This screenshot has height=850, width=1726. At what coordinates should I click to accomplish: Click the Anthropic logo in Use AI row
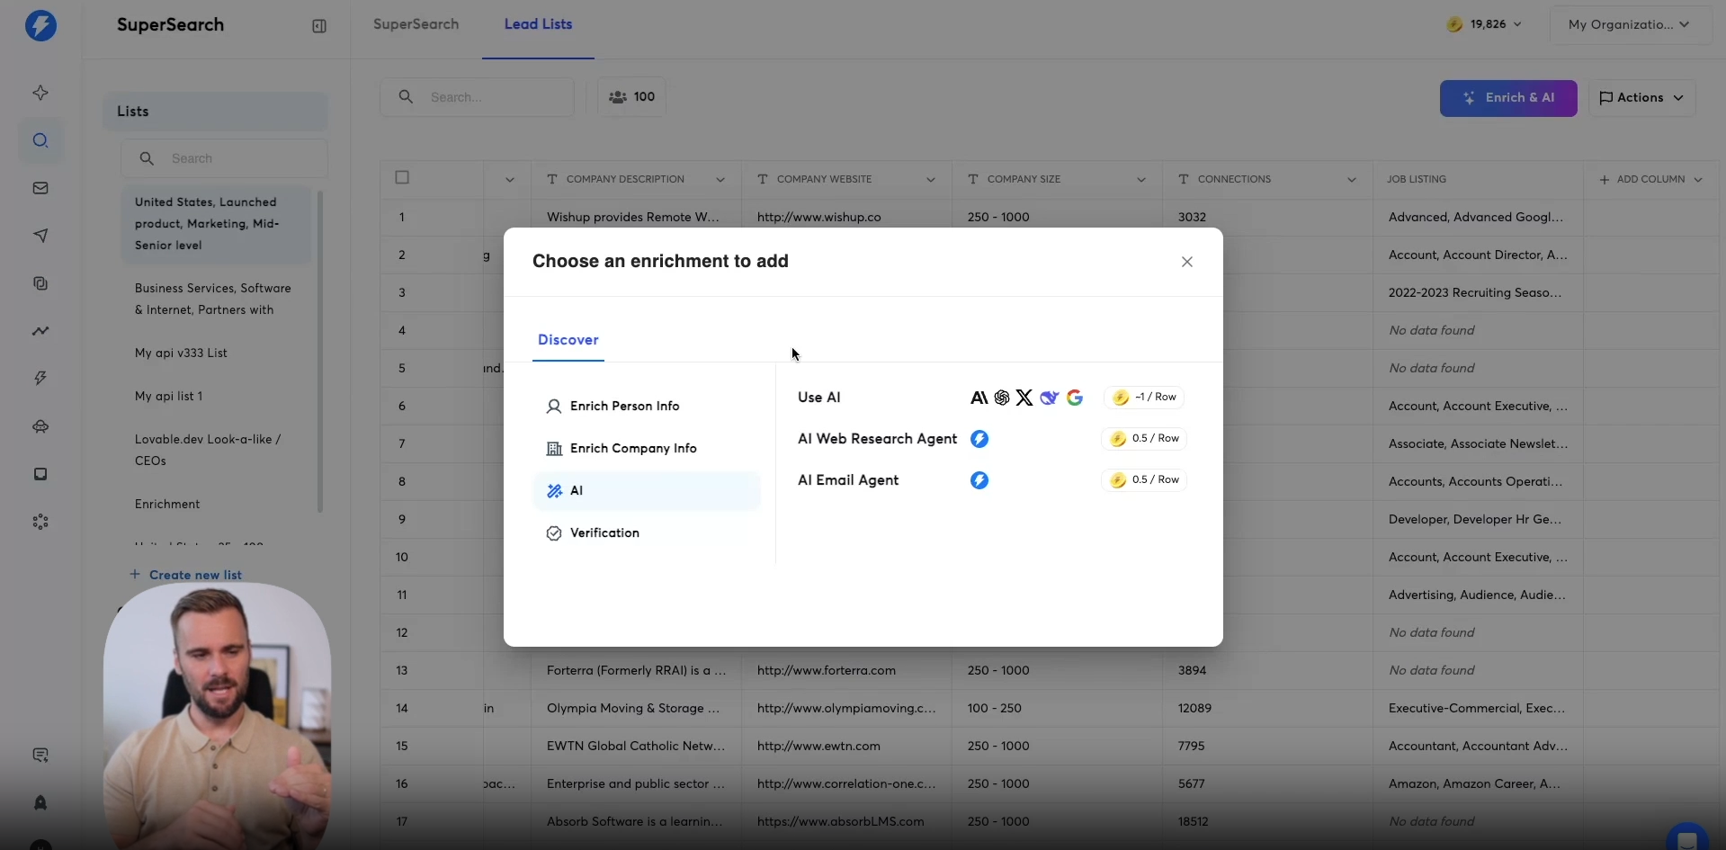[x=979, y=398]
